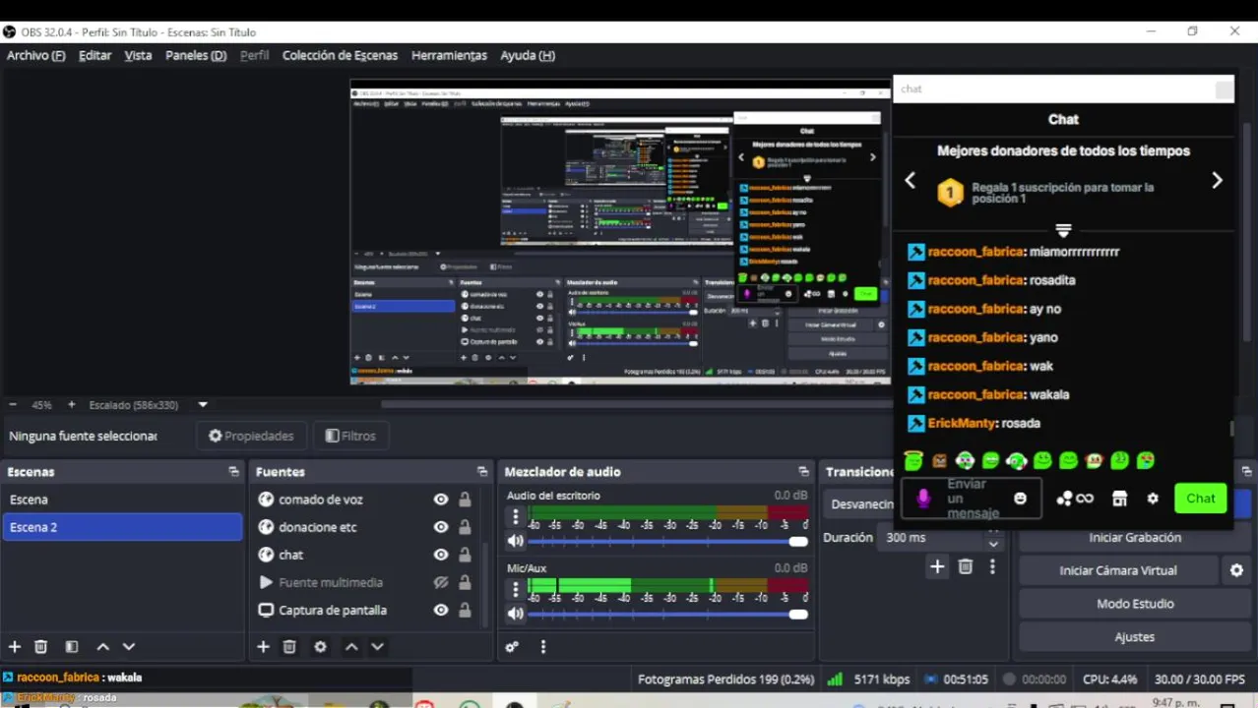Open Colección de Escenas menu
The height and width of the screenshot is (708, 1258).
point(340,55)
